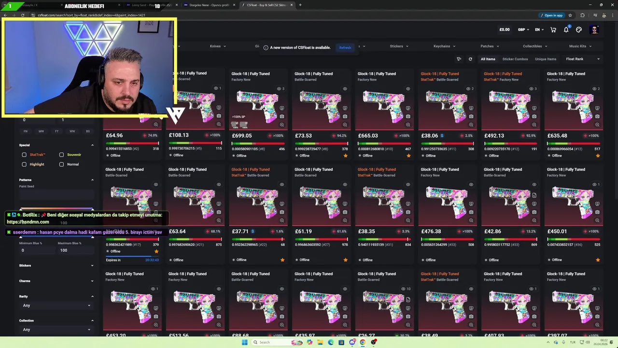Click the refresh listings icon
618x348 pixels.
pyautogui.click(x=470, y=59)
